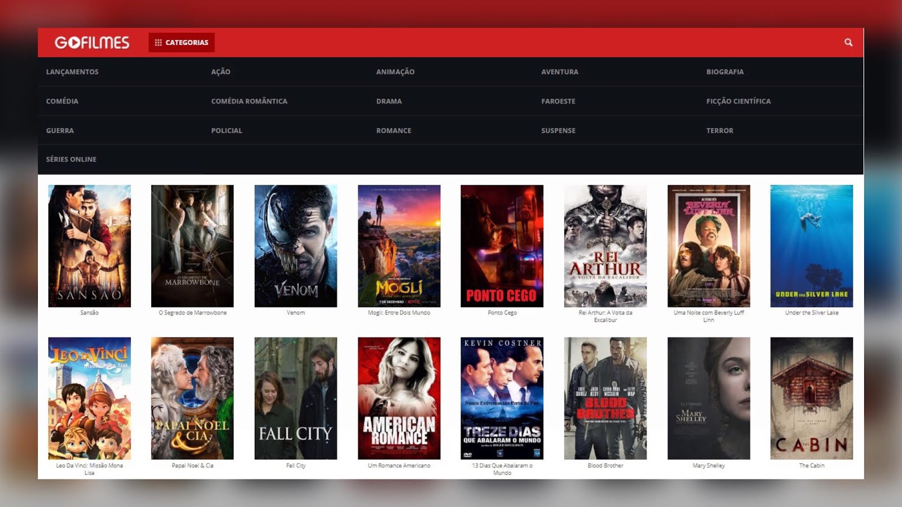
Task: Open the Mary Shelley poster
Action: [x=709, y=398]
